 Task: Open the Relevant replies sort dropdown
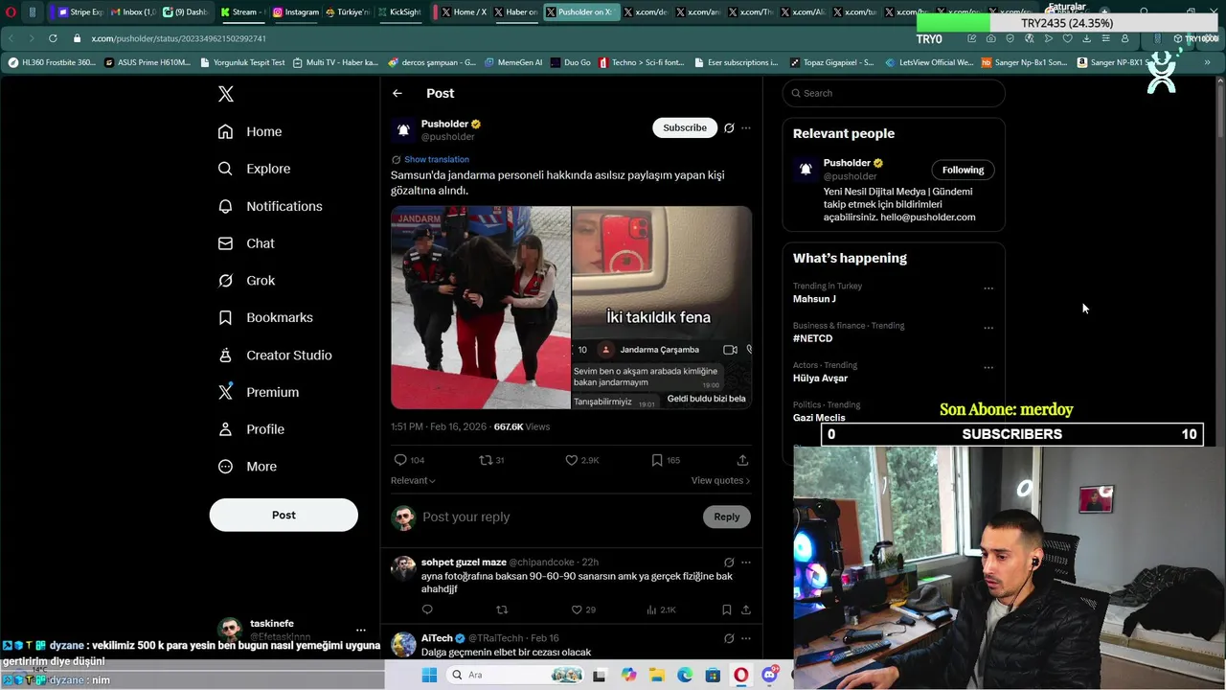(413, 480)
